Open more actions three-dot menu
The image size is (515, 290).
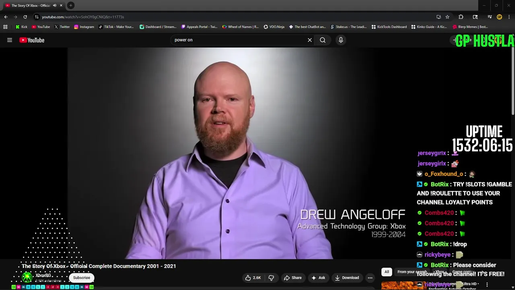pos(370,278)
